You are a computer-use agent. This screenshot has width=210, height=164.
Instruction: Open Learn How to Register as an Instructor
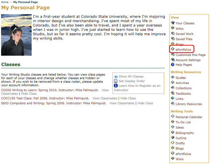click(x=137, y=88)
